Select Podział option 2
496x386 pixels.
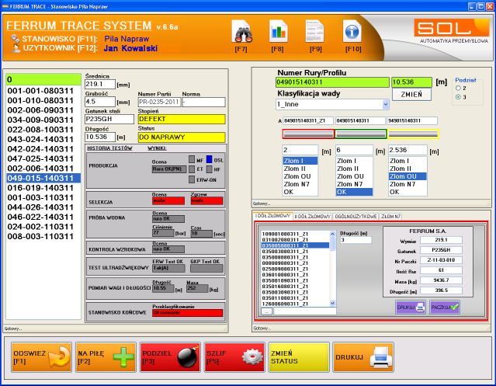tap(458, 89)
